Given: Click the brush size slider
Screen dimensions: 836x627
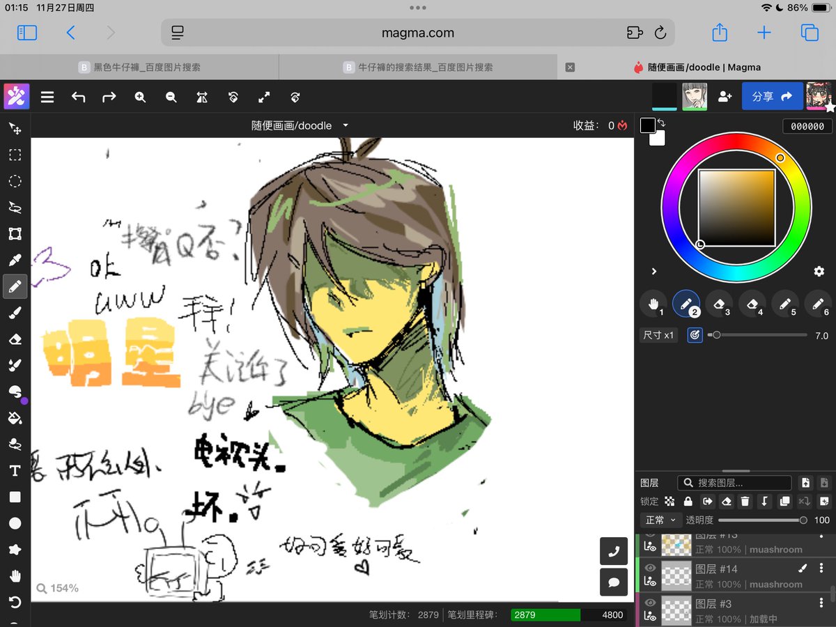Looking at the screenshot, I should 757,335.
